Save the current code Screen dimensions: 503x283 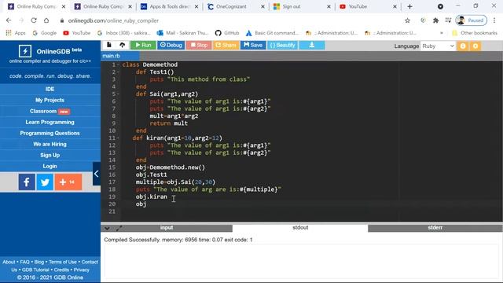[253, 45]
